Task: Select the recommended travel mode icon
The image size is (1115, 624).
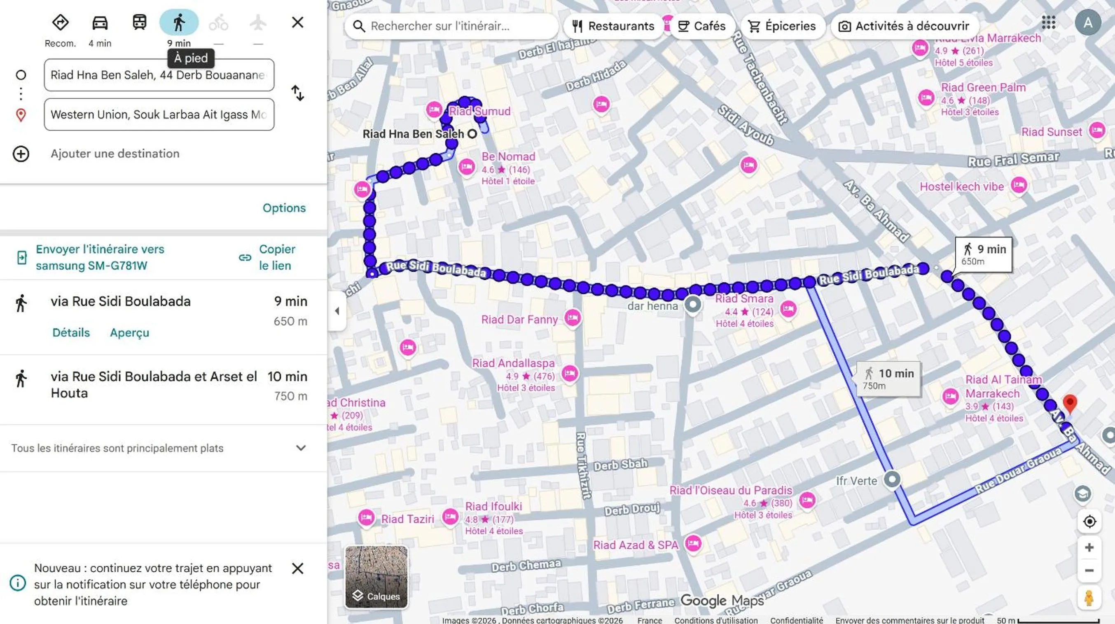Action: [60, 23]
